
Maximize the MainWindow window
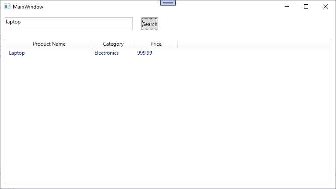306,7
